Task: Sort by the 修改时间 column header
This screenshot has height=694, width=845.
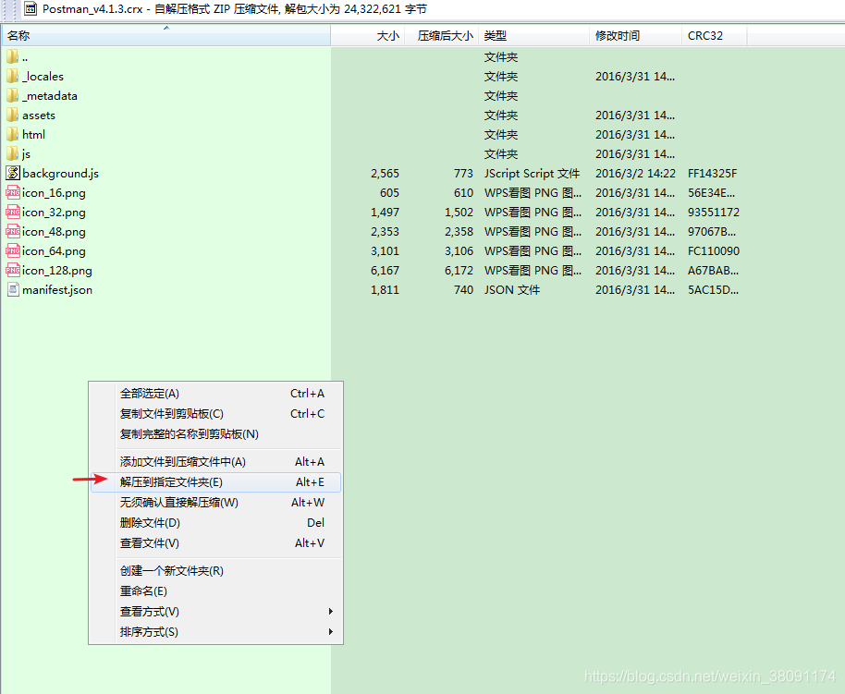Action: [x=635, y=35]
